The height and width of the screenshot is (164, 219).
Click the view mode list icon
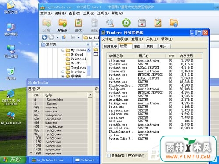(73, 38)
